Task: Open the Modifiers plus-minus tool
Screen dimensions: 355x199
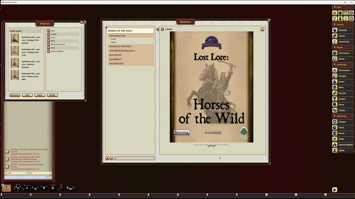Action: pyautogui.click(x=335, y=18)
